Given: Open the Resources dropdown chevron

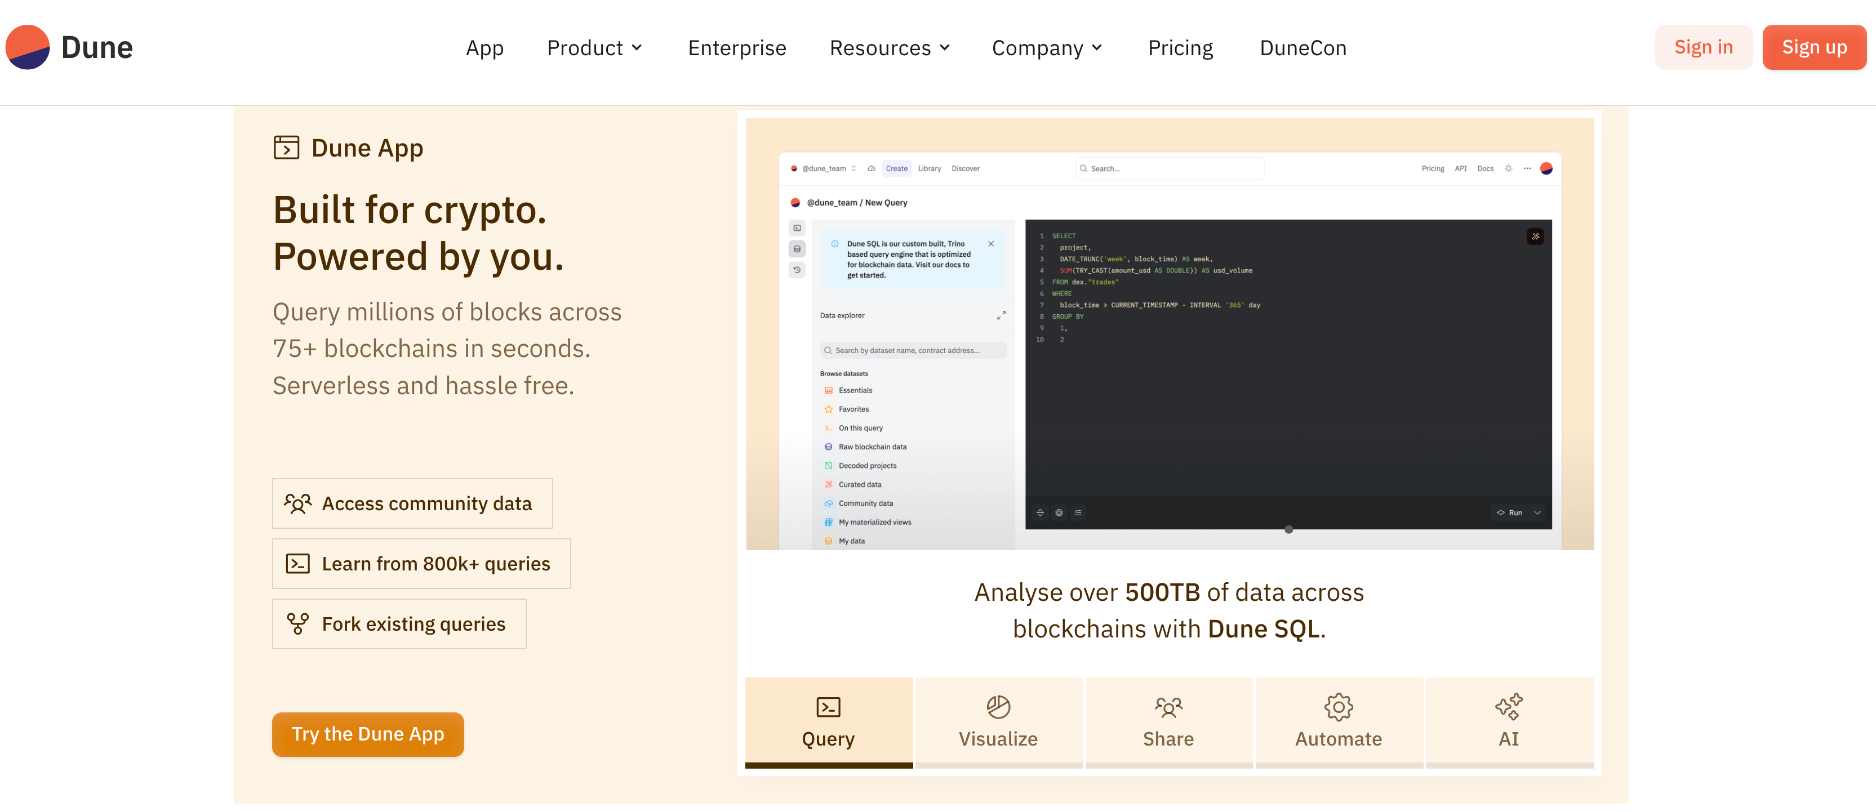Looking at the screenshot, I should click(945, 48).
